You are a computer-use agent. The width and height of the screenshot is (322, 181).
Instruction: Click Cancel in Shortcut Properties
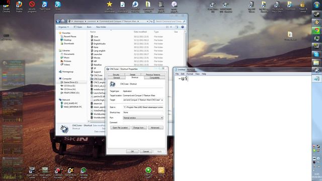[146, 151]
